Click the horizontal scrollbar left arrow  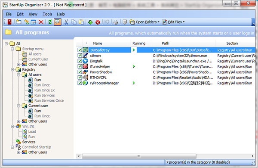coord(79,156)
